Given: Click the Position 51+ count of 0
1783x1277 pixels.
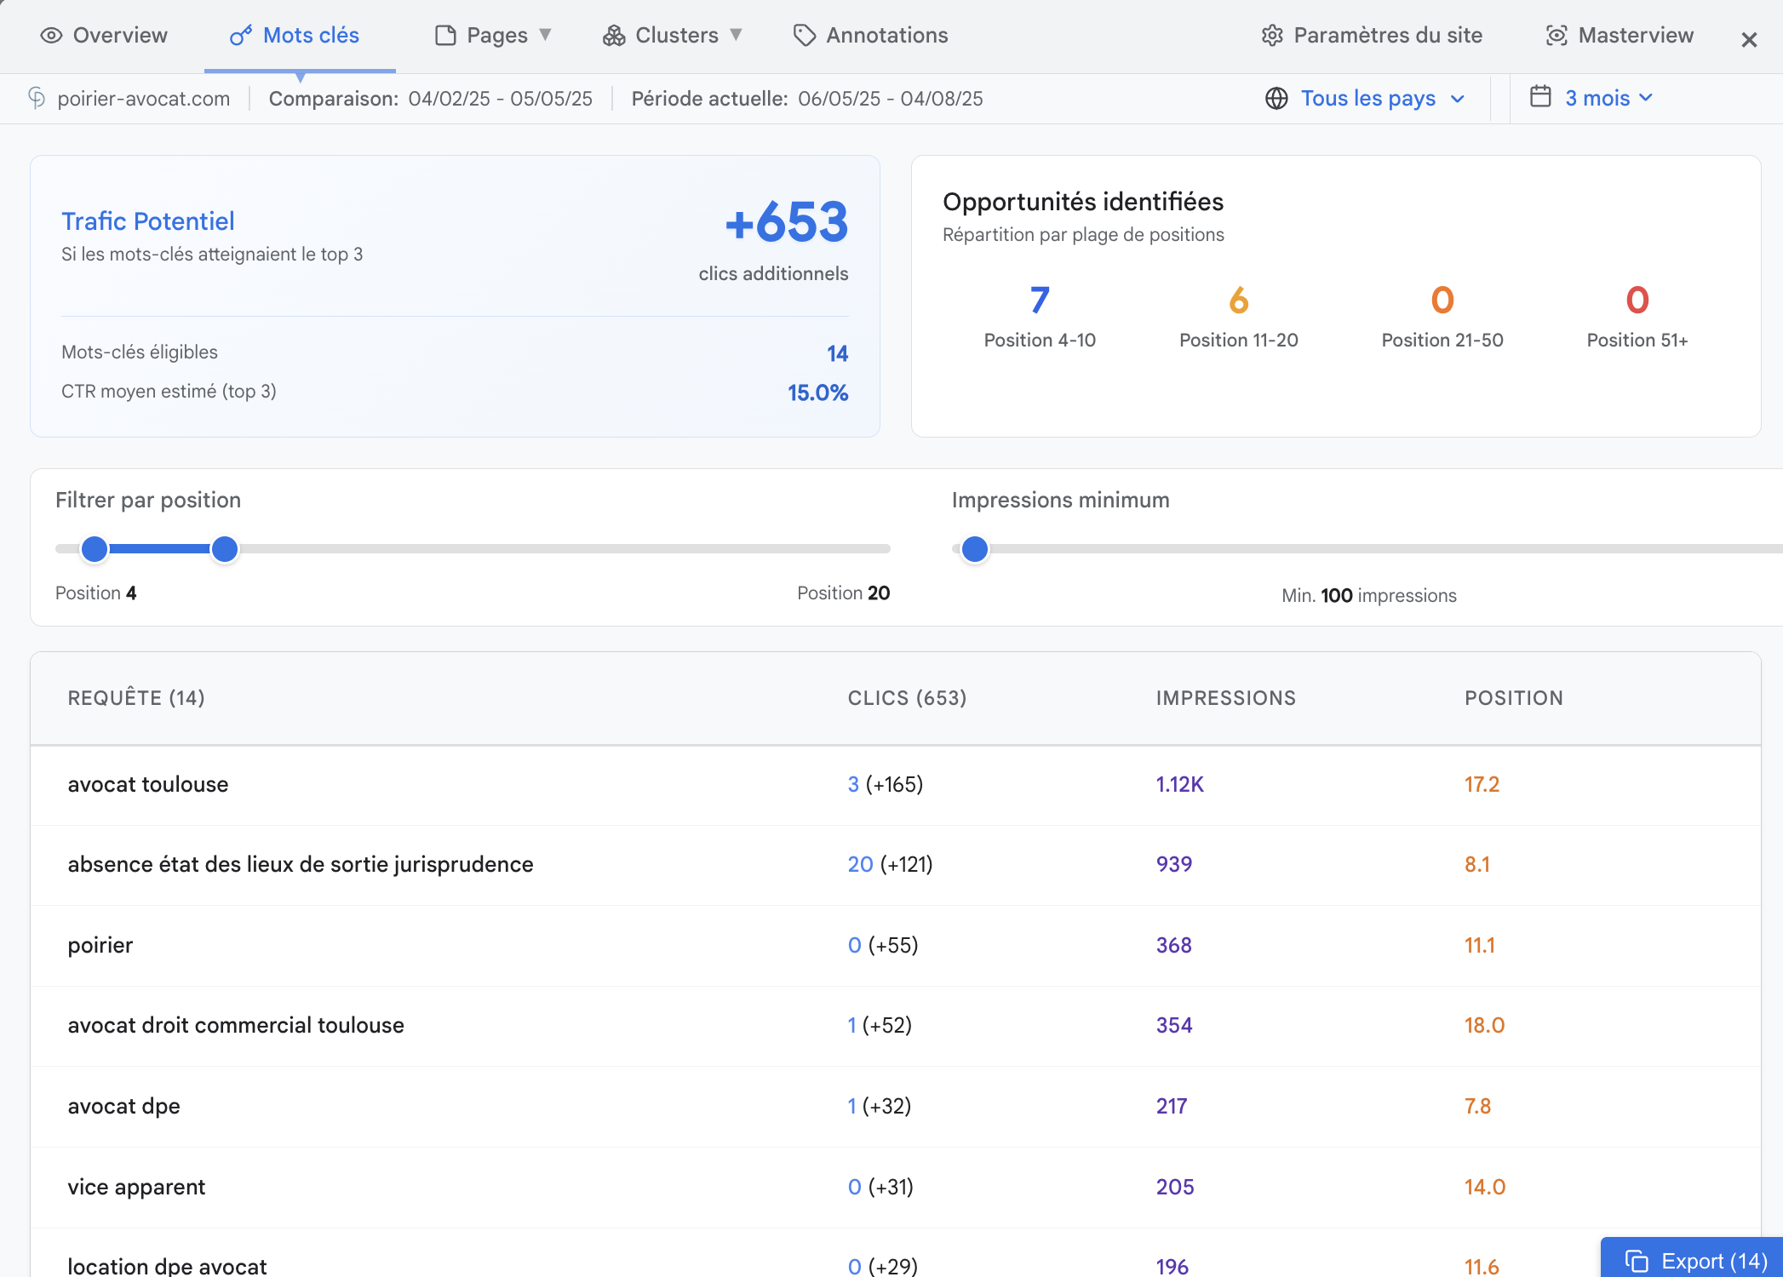Looking at the screenshot, I should tap(1637, 300).
